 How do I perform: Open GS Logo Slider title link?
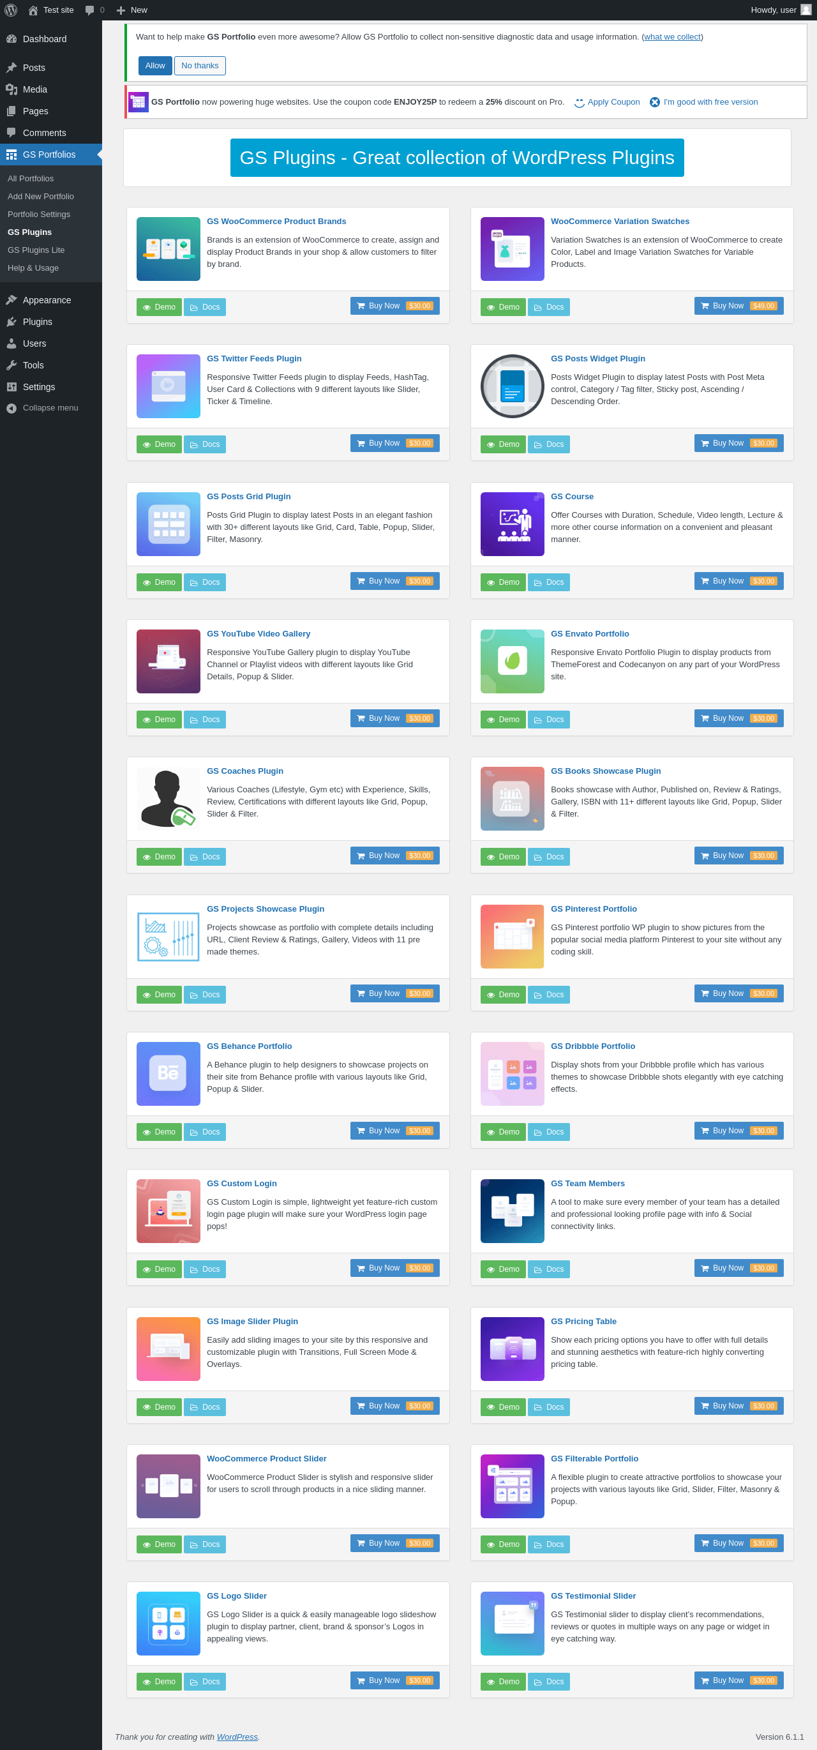(x=236, y=1595)
